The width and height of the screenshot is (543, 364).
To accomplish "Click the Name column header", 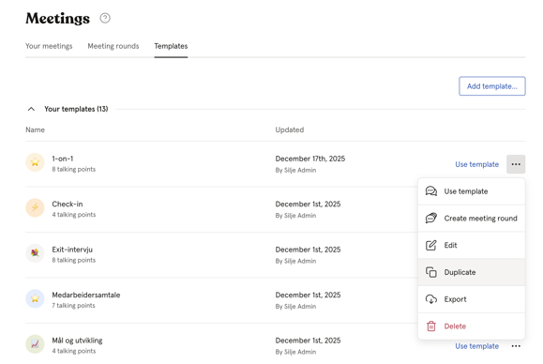I will [35, 129].
